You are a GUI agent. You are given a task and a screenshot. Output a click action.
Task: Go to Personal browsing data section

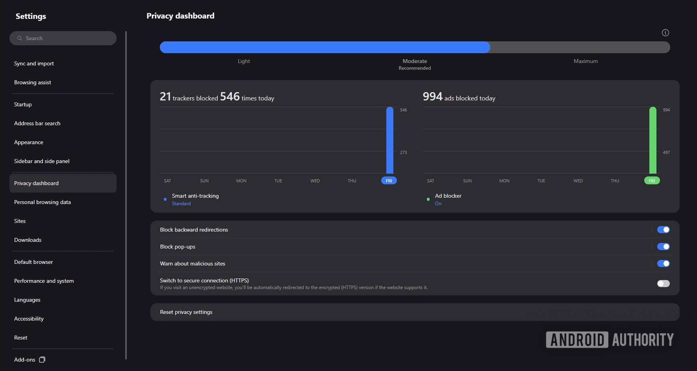(x=43, y=202)
